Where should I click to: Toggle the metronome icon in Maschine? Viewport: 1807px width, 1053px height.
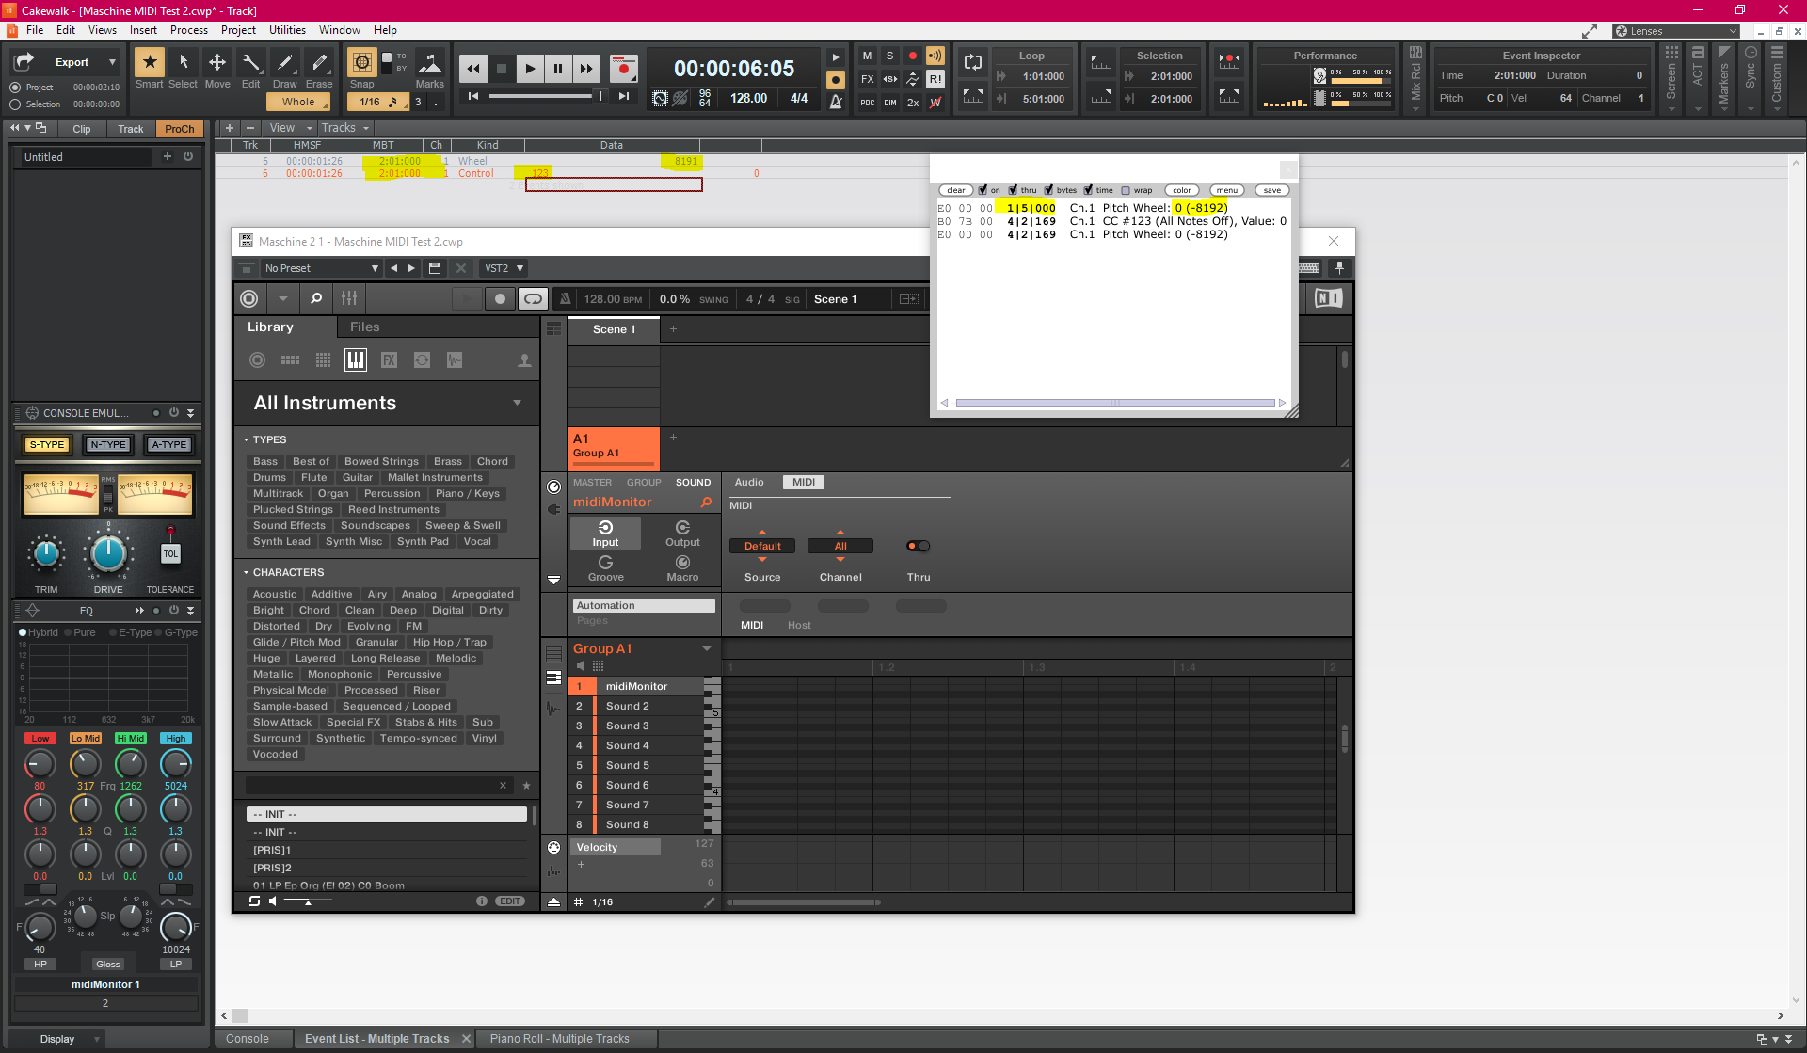(565, 299)
